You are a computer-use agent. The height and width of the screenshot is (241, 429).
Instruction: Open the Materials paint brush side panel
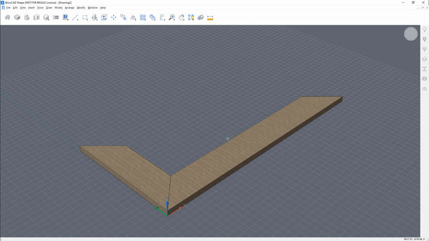pyautogui.click(x=425, y=49)
